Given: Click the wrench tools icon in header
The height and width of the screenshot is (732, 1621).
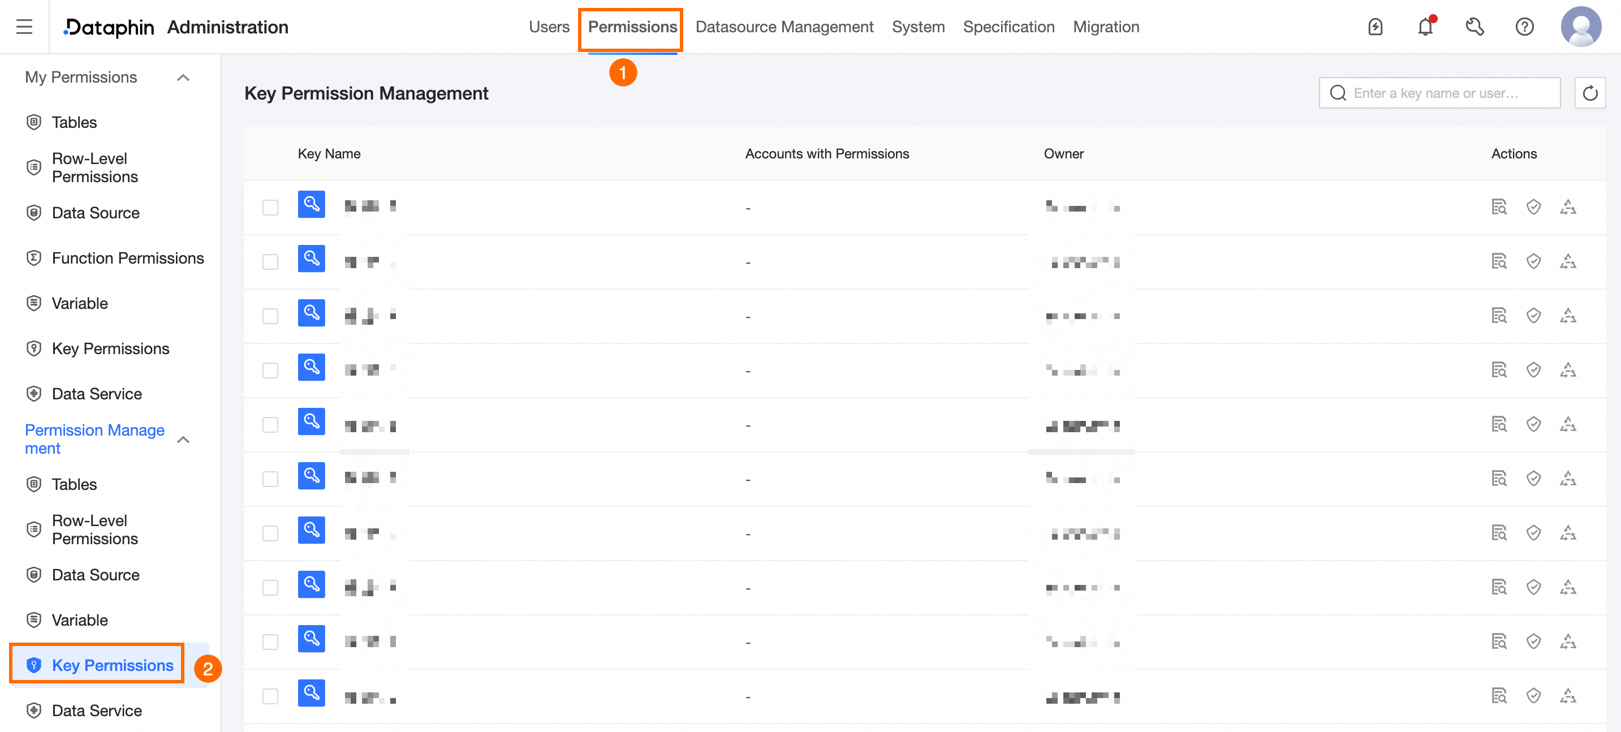Looking at the screenshot, I should click(1475, 27).
